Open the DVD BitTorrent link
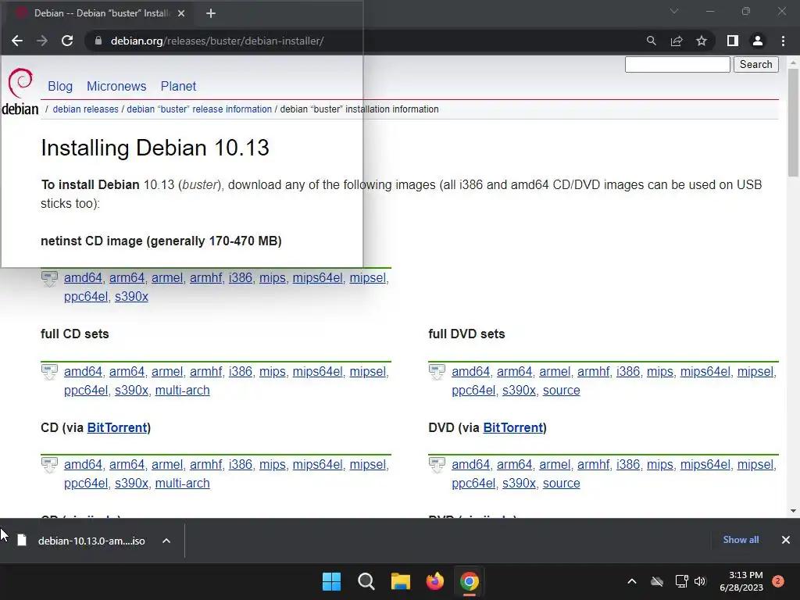 click(x=513, y=427)
